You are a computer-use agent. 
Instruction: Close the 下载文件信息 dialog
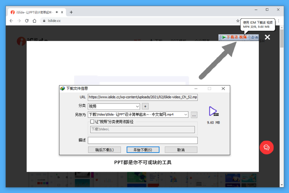(223, 89)
